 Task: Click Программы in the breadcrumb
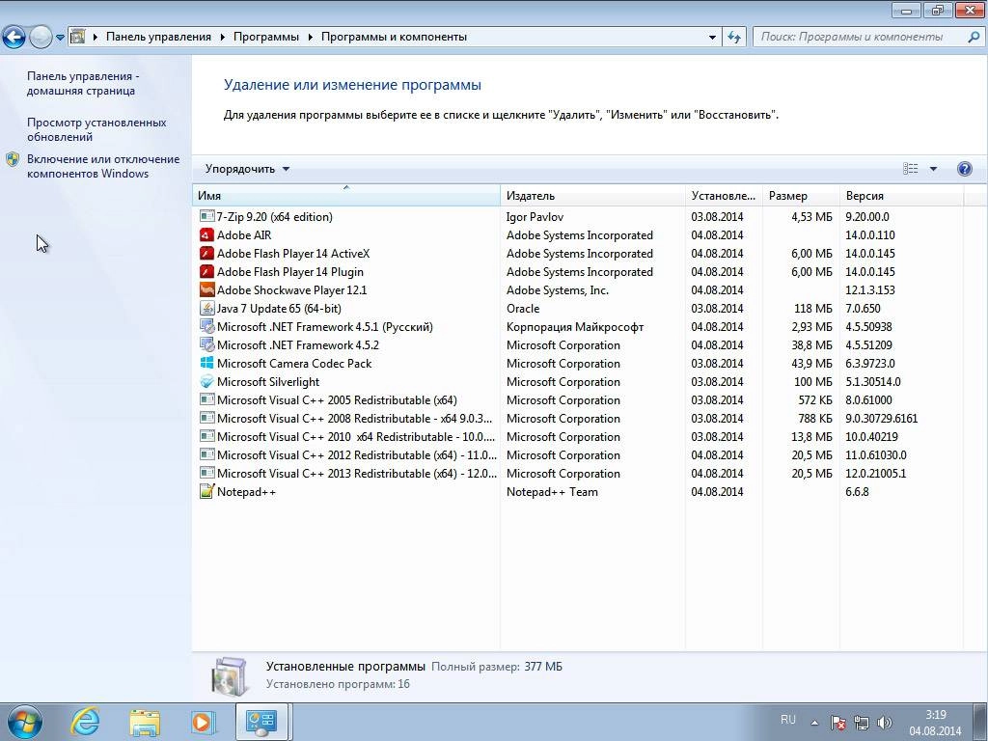[x=266, y=37]
